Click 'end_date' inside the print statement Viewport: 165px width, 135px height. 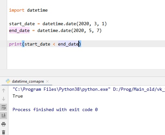(68, 44)
